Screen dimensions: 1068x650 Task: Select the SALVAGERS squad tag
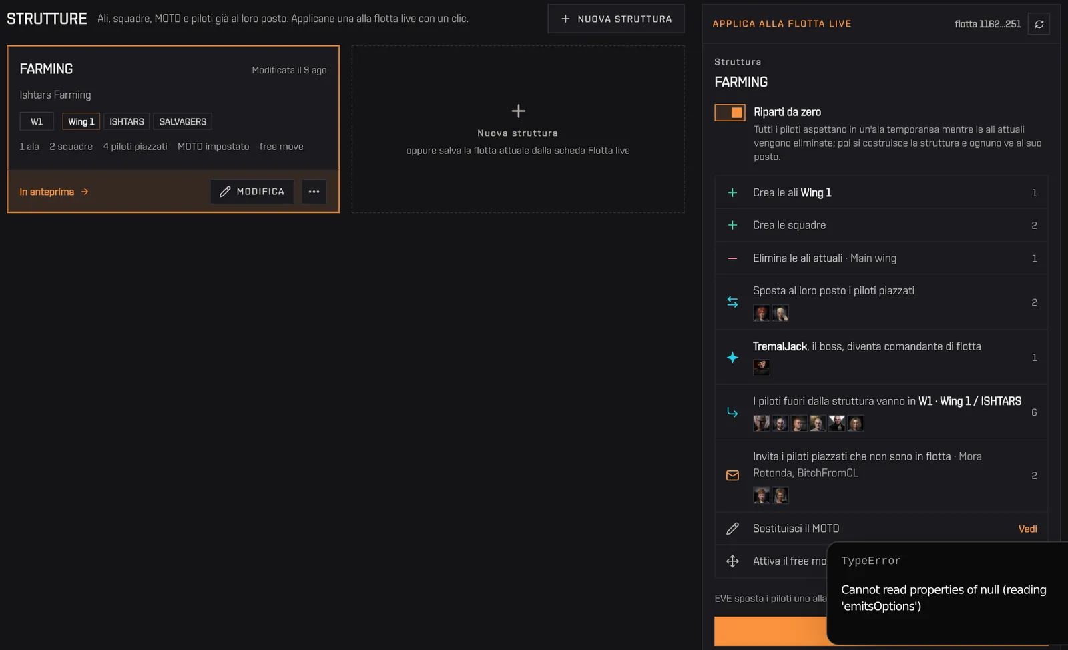click(183, 122)
